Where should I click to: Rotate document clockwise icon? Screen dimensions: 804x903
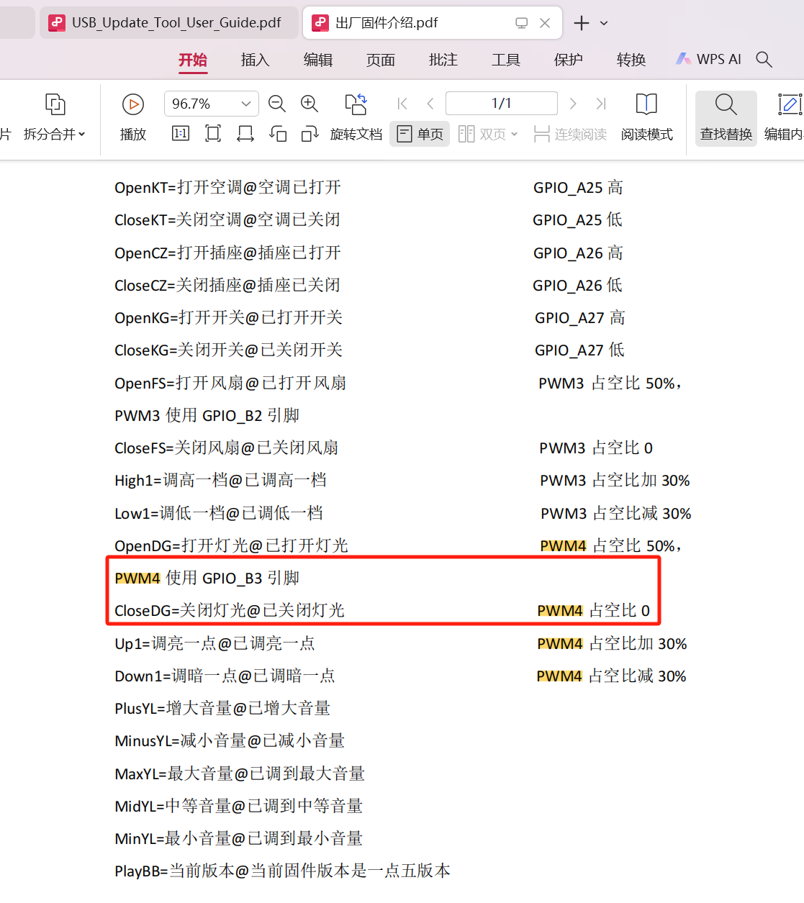tap(310, 134)
